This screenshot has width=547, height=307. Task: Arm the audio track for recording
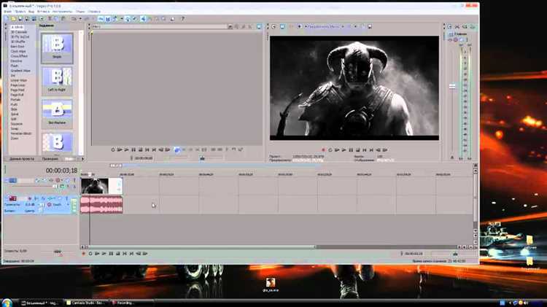tap(29, 198)
